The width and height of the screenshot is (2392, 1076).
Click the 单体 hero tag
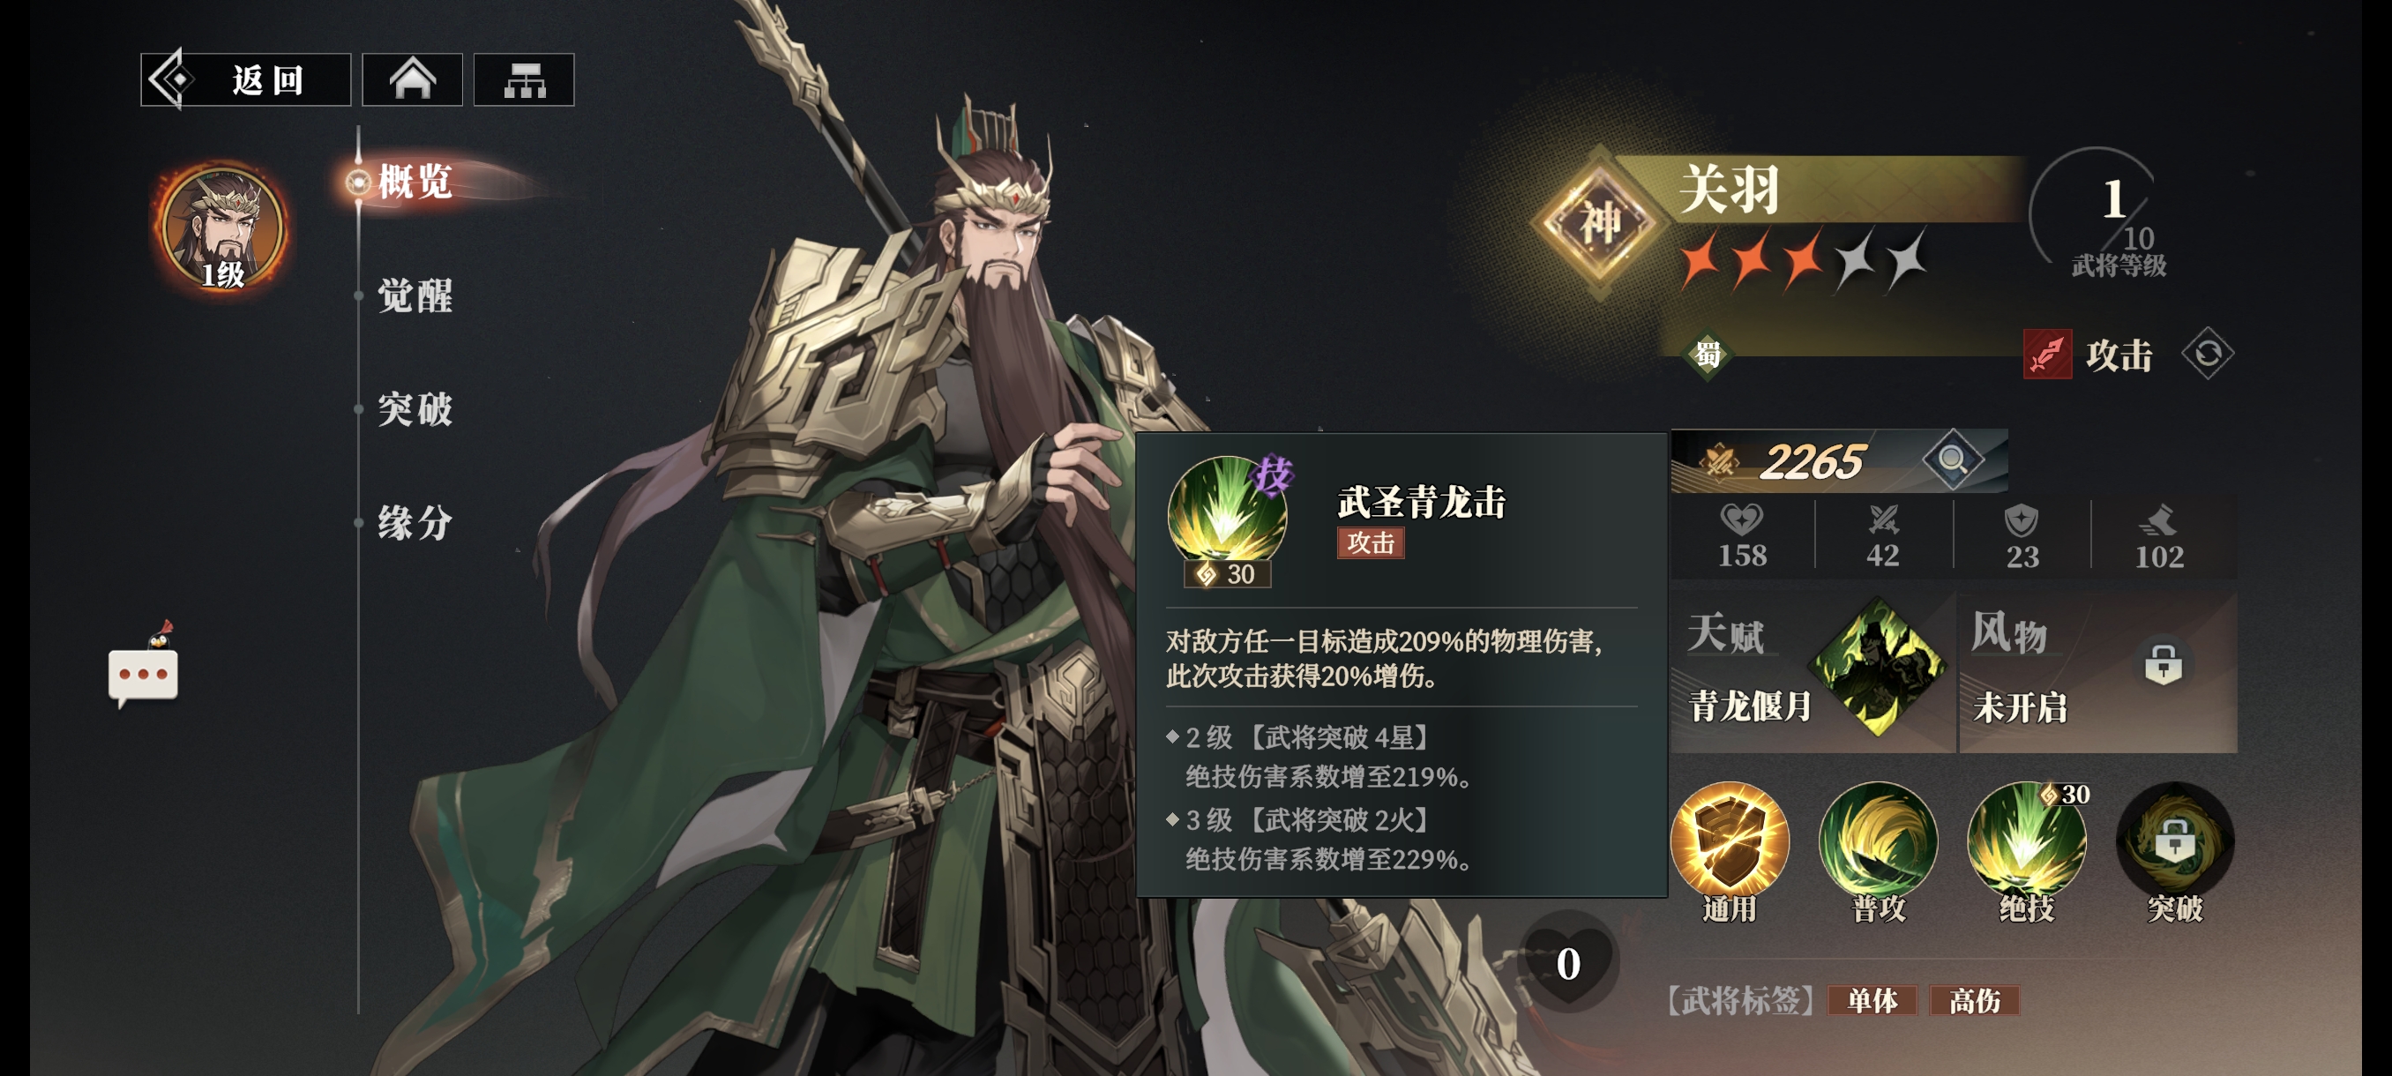1872,1000
